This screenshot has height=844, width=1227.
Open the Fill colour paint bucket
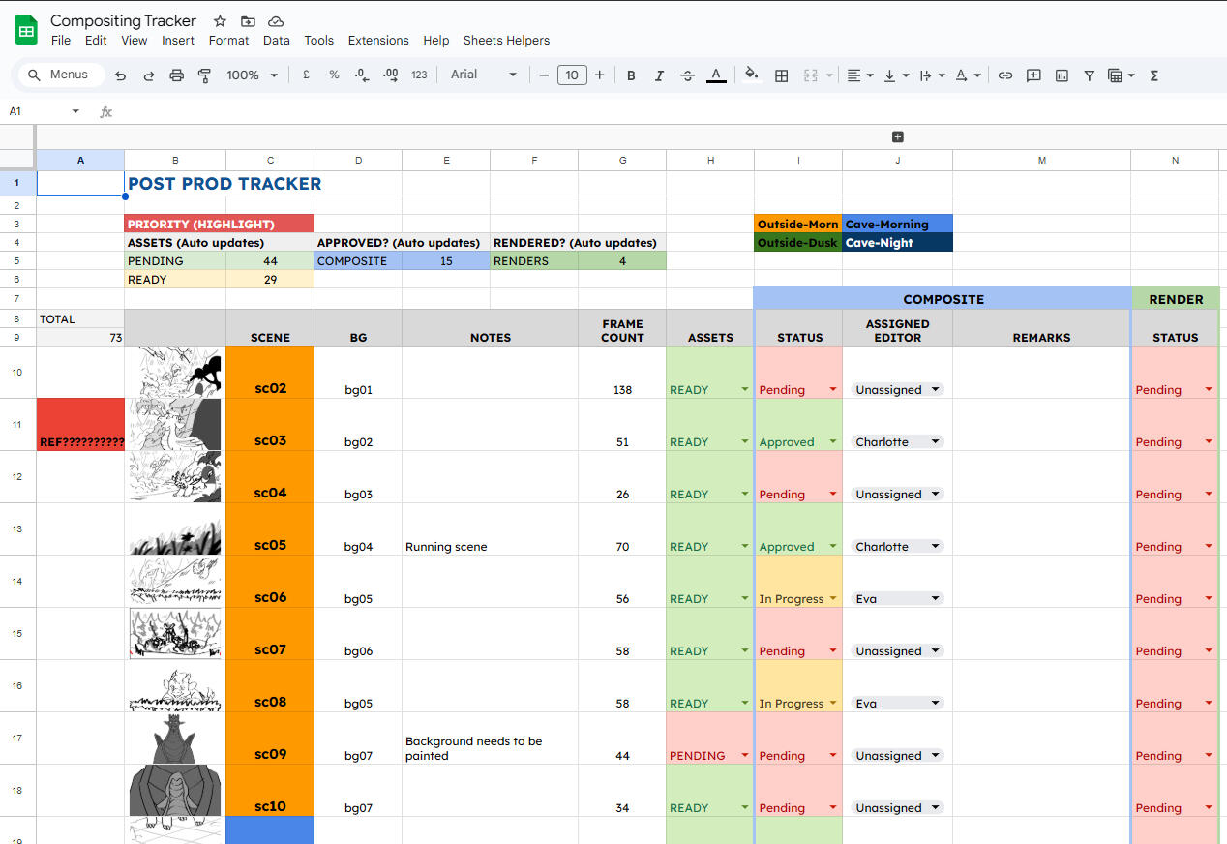[752, 75]
